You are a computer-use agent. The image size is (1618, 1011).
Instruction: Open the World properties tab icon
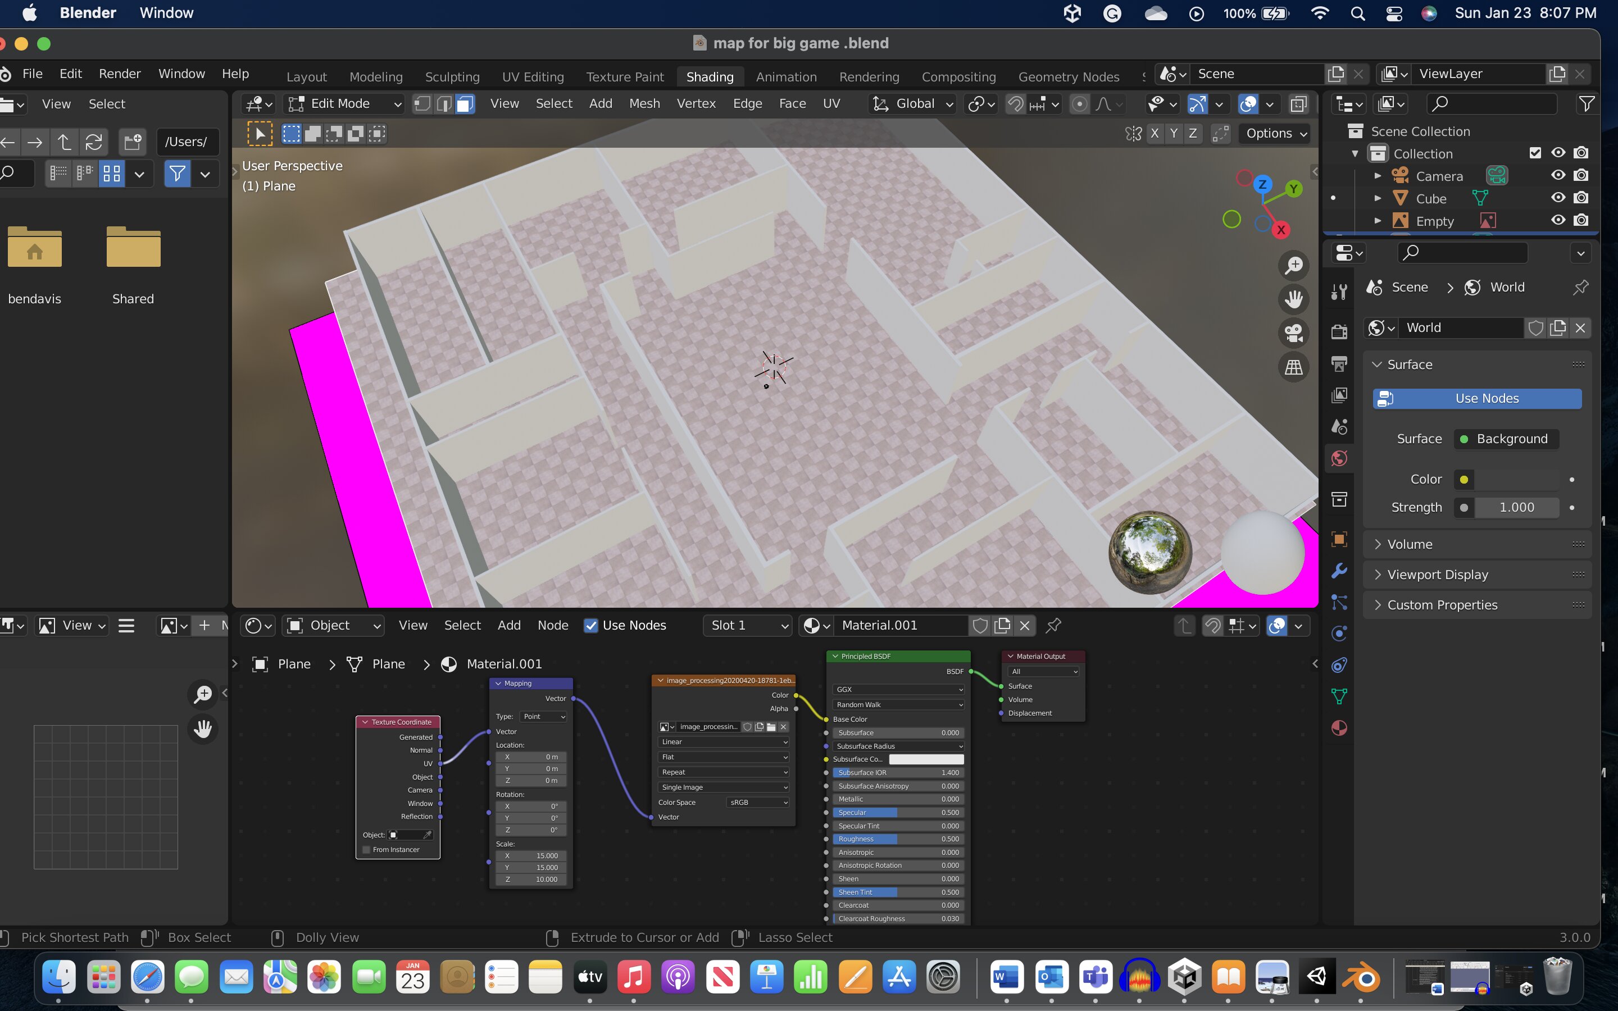[1339, 459]
